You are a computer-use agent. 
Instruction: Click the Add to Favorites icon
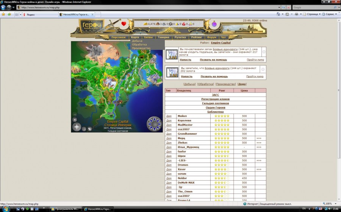coord(9,14)
